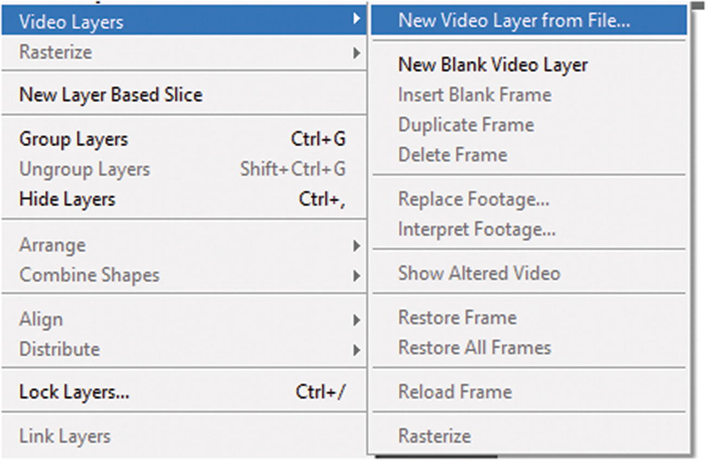Choose Restore All Frames

(475, 348)
